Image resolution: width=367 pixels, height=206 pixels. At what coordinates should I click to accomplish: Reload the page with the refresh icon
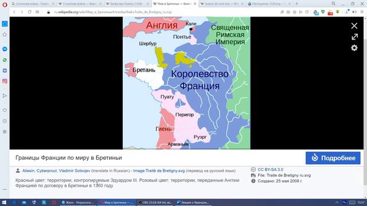(29, 12)
